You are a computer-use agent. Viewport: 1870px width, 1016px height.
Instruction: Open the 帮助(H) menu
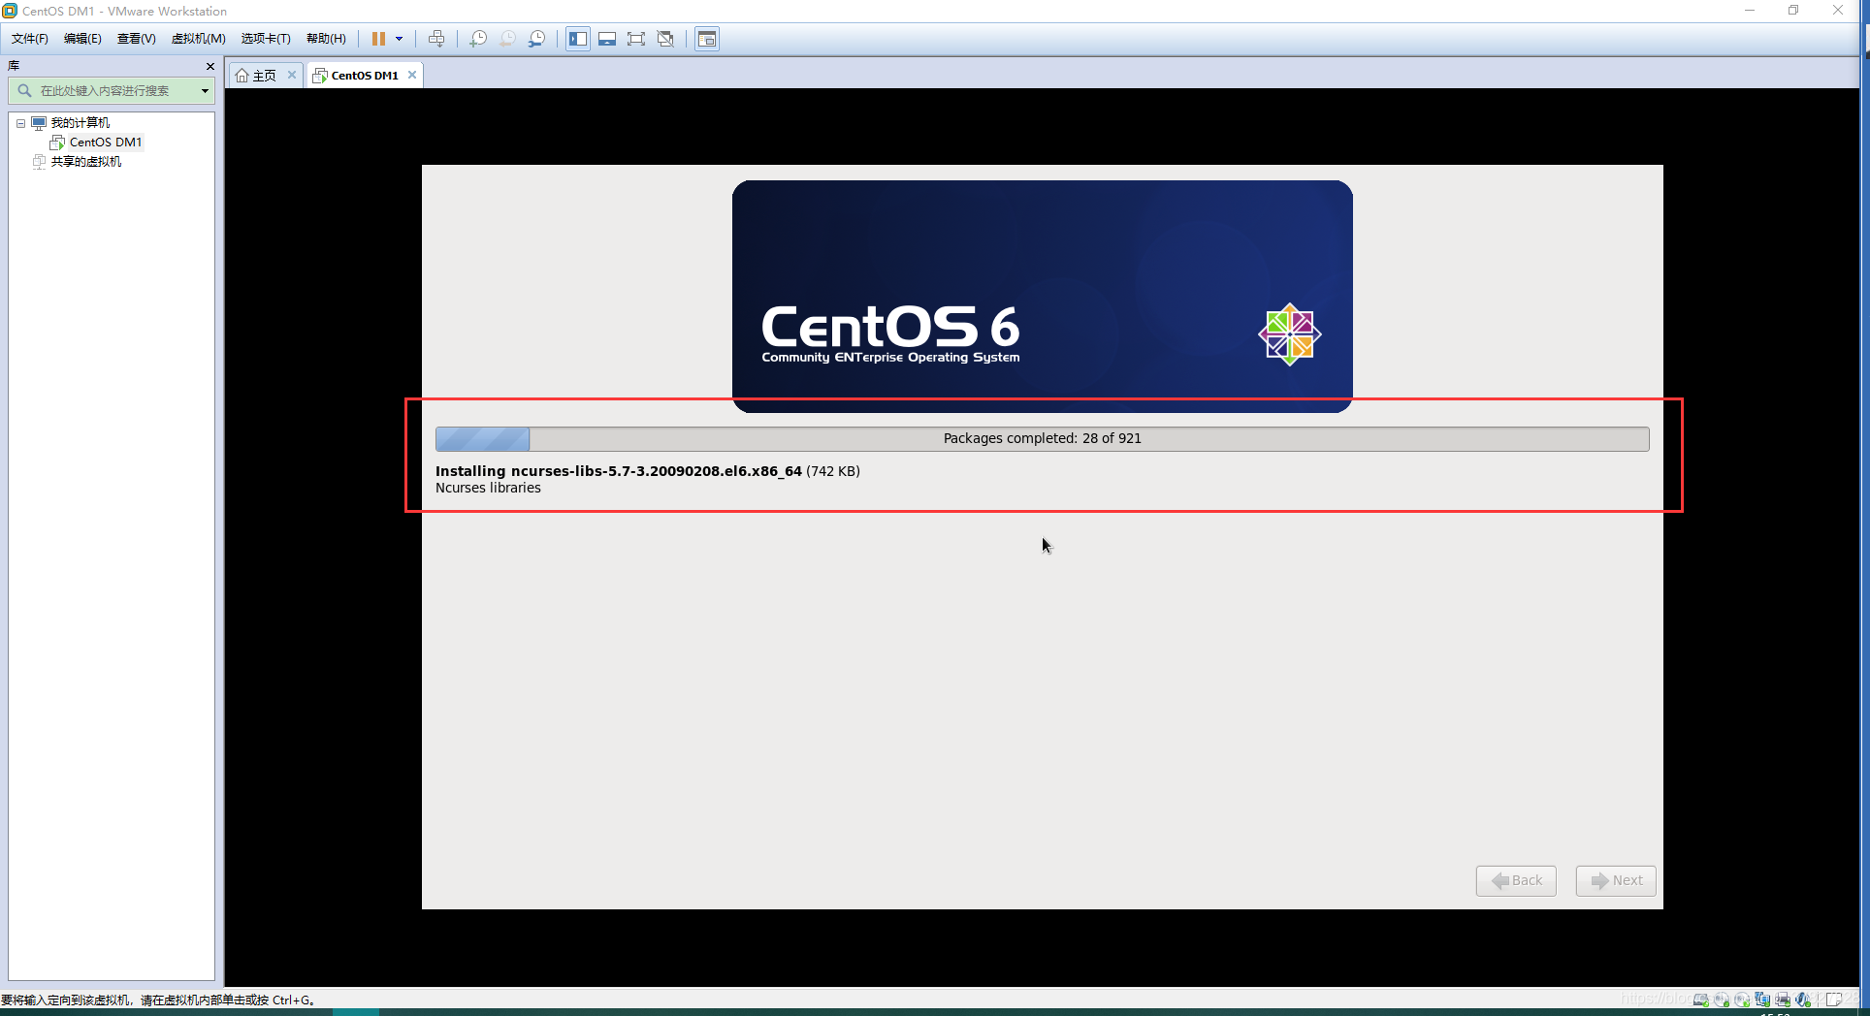click(326, 39)
